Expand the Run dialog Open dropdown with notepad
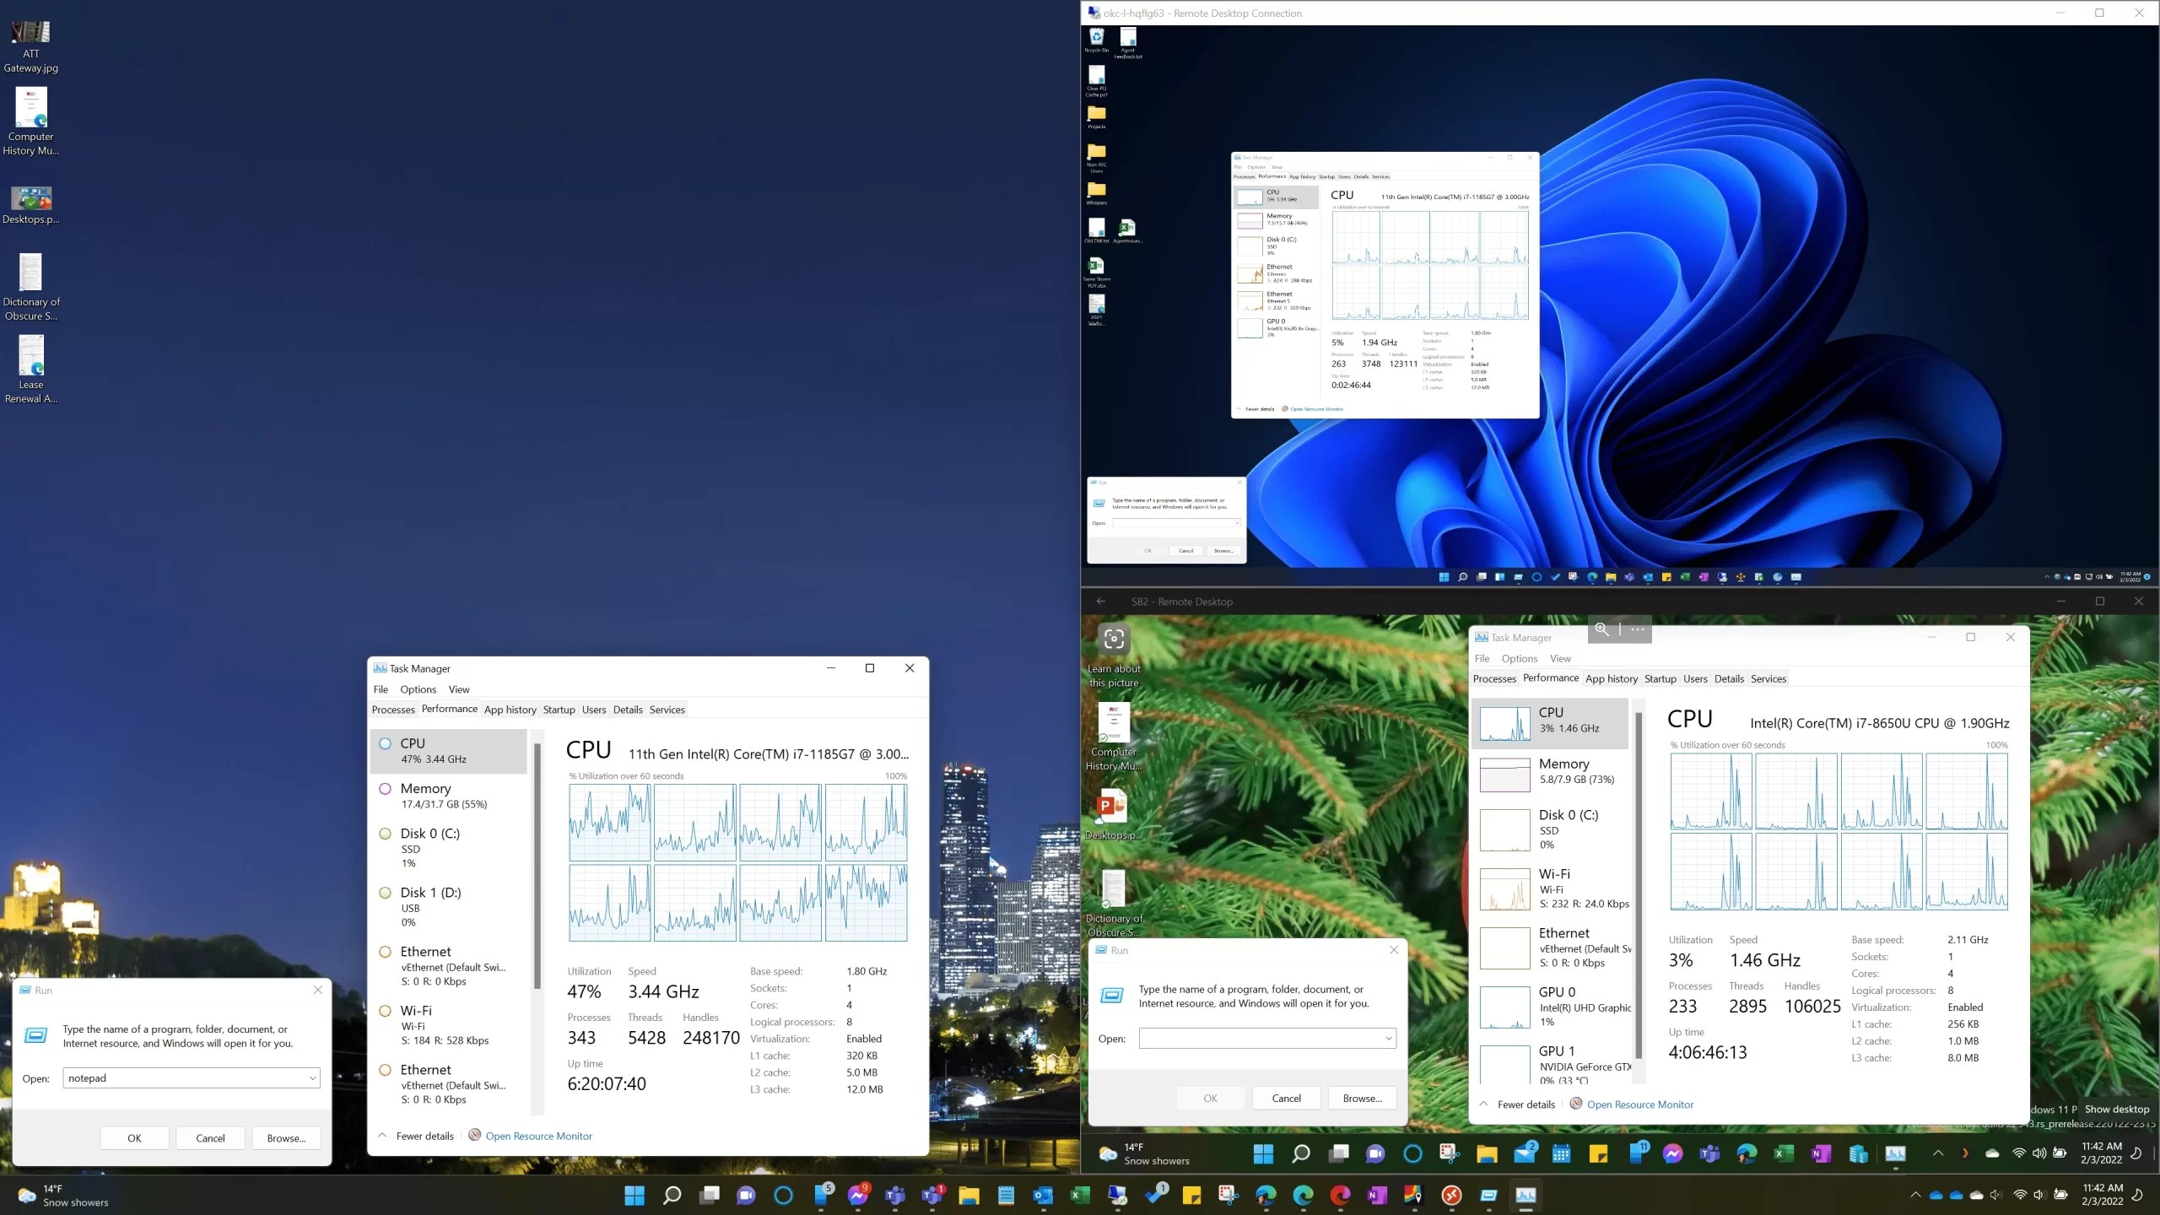This screenshot has height=1215, width=2160. click(x=312, y=1078)
